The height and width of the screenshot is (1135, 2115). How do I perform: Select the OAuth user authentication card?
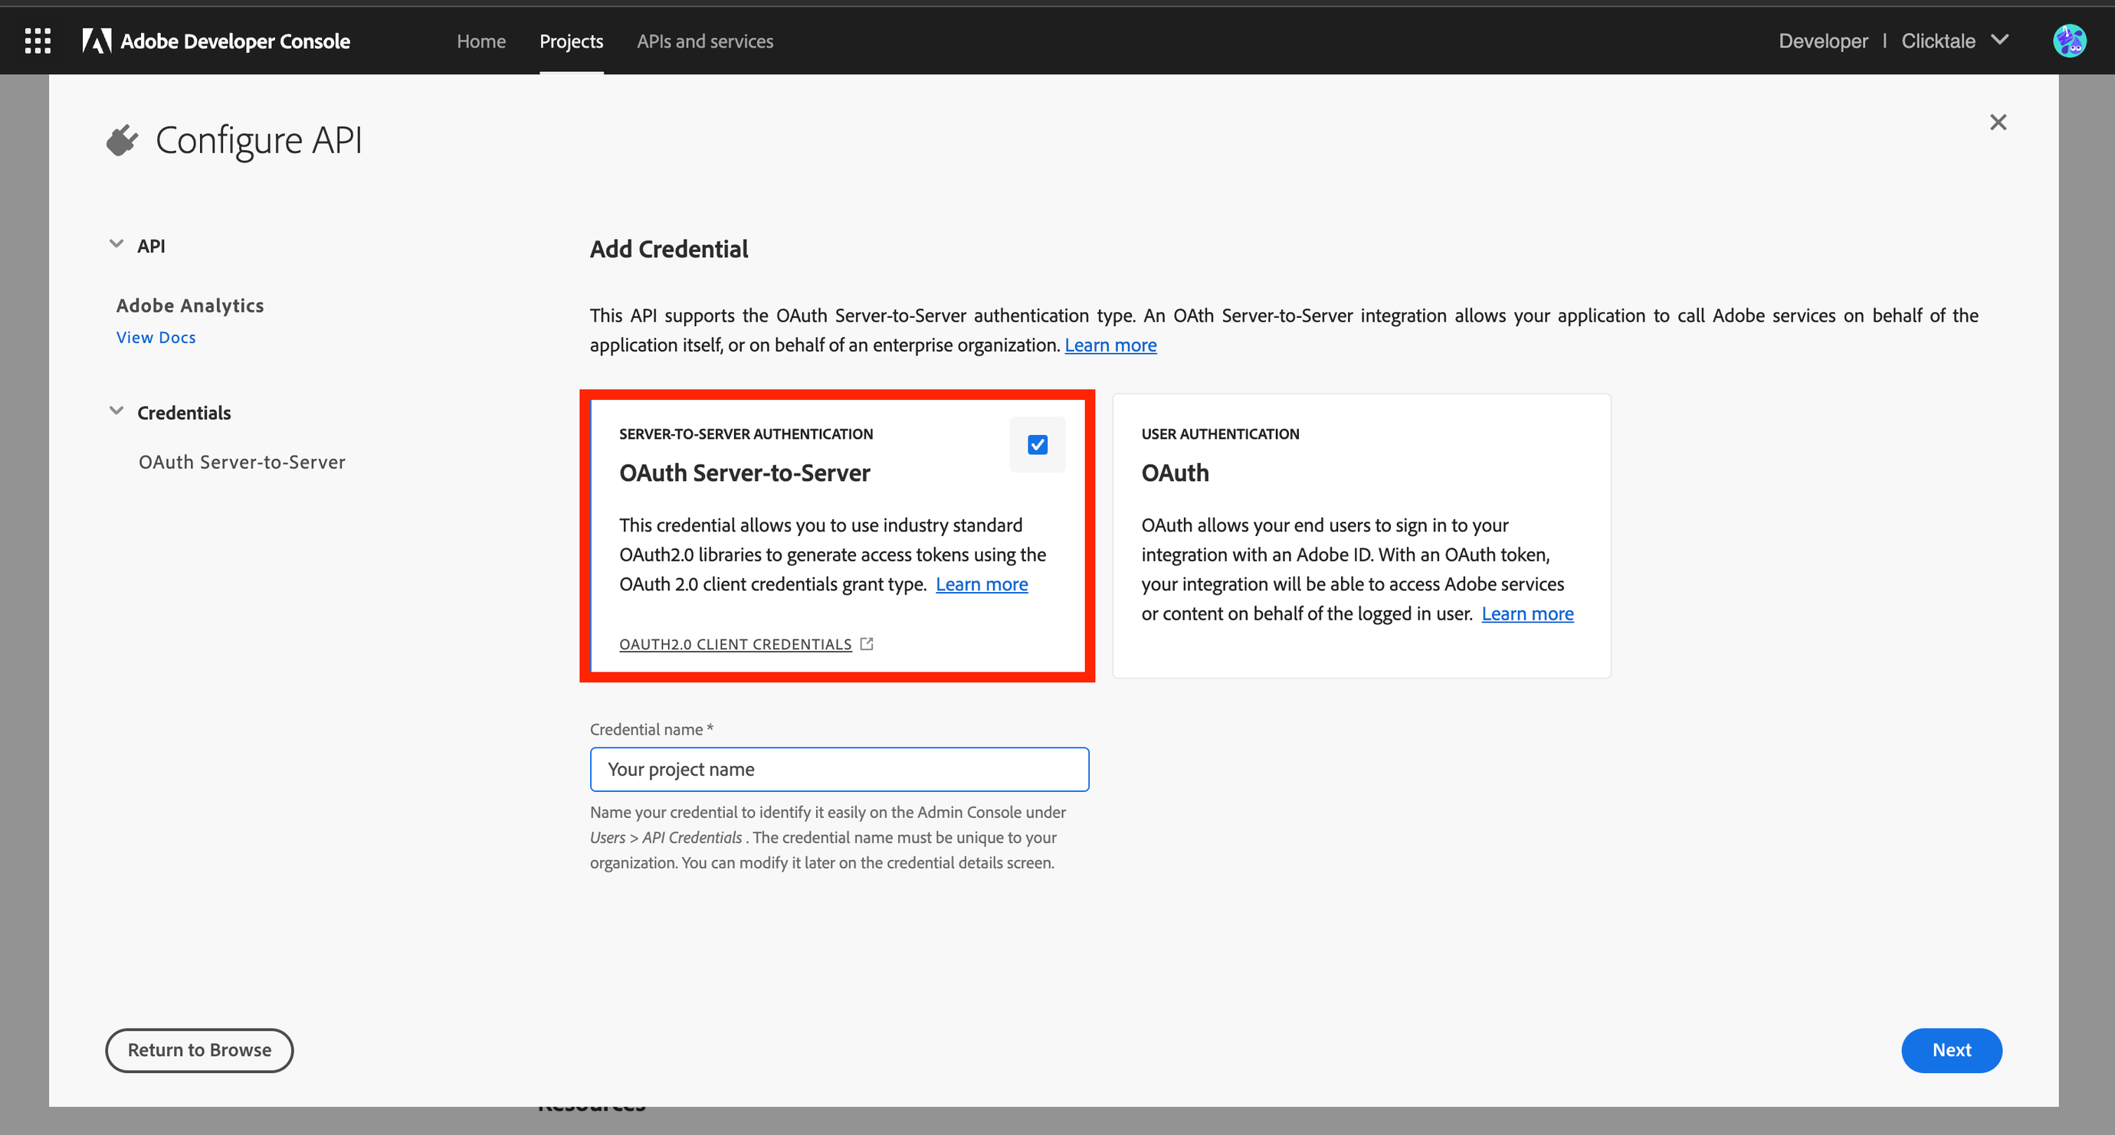pyautogui.click(x=1361, y=536)
